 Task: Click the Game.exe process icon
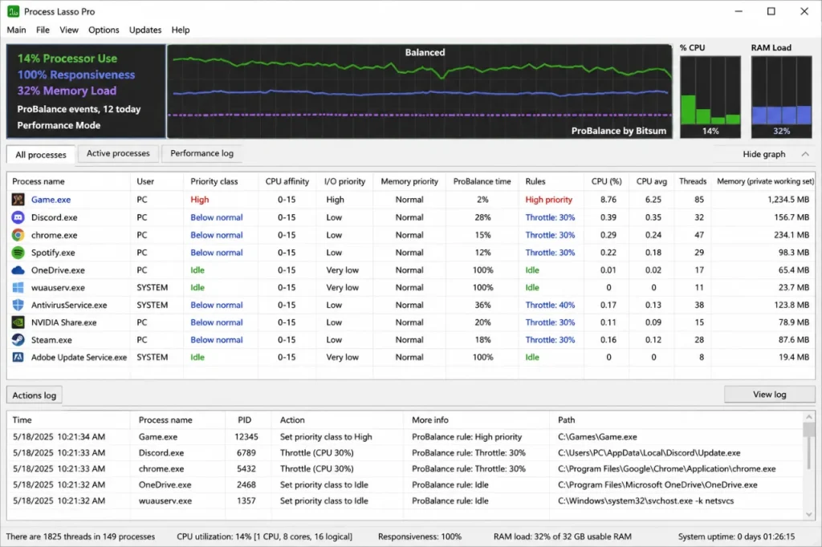(x=18, y=200)
